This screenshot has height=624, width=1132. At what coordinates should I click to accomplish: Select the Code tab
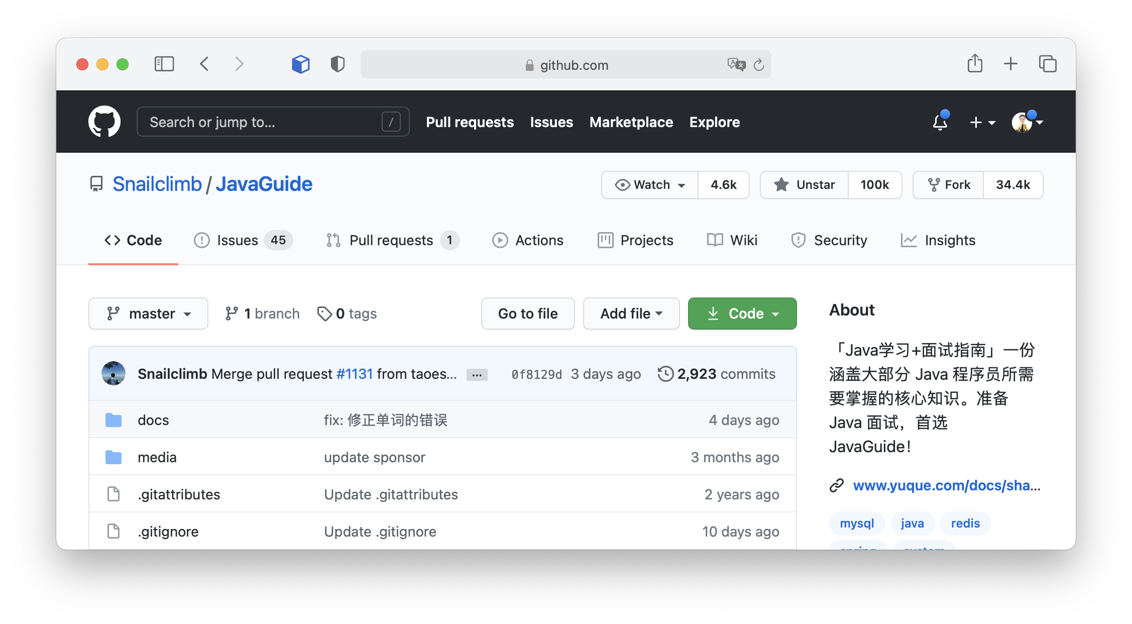133,240
